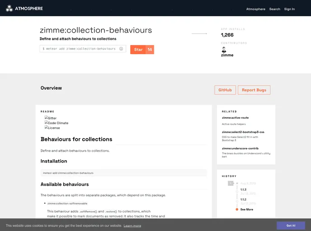Expand history with See More
Image resolution: width=311 pixels, height=231 pixels.
[246, 209]
